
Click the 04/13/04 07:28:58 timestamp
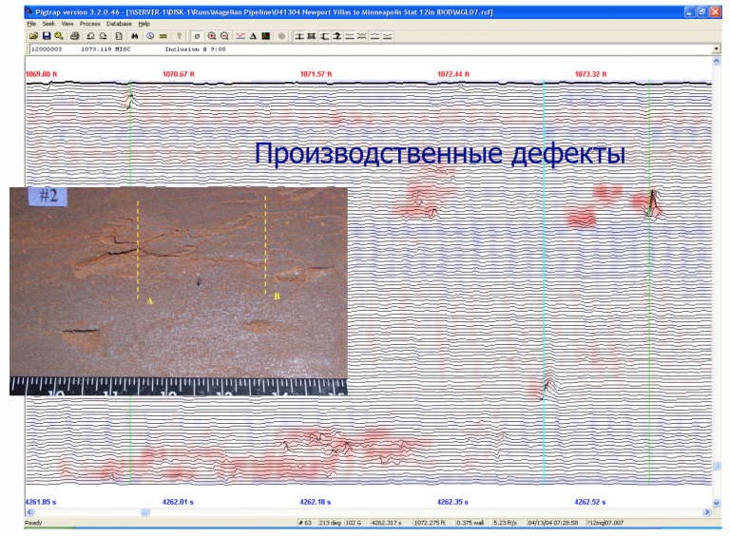coord(553,523)
